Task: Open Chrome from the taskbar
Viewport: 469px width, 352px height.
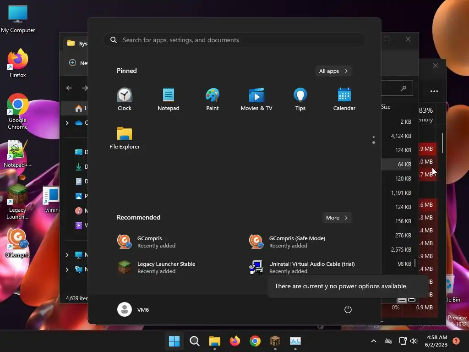Action: [255, 341]
